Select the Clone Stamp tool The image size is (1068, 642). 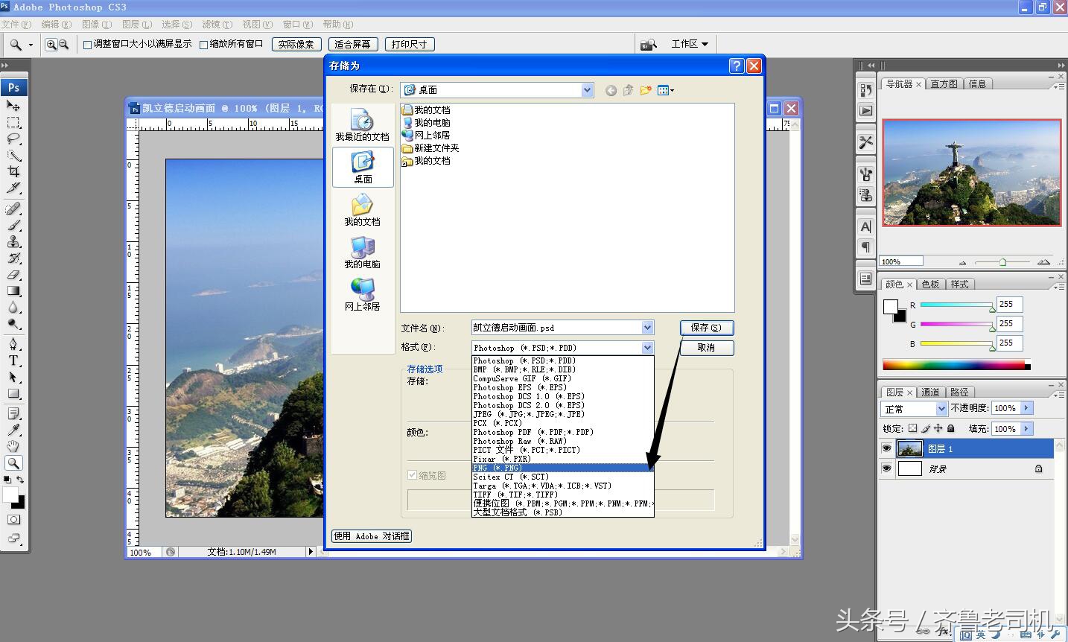[13, 241]
